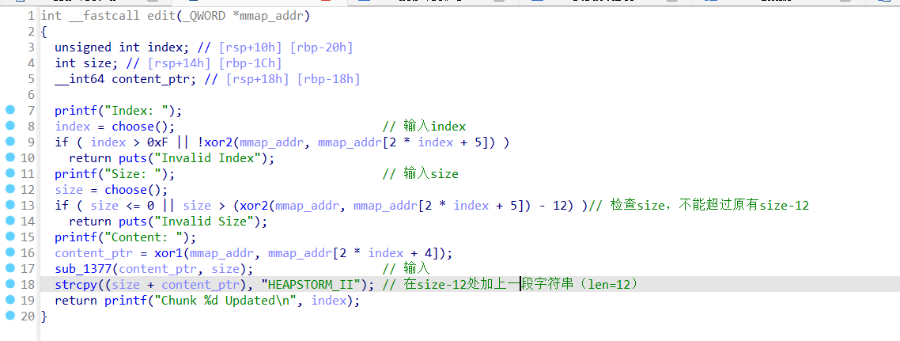The image size is (900, 341).
Task: Click 'index' in the unsigned int declaration
Action: point(164,47)
